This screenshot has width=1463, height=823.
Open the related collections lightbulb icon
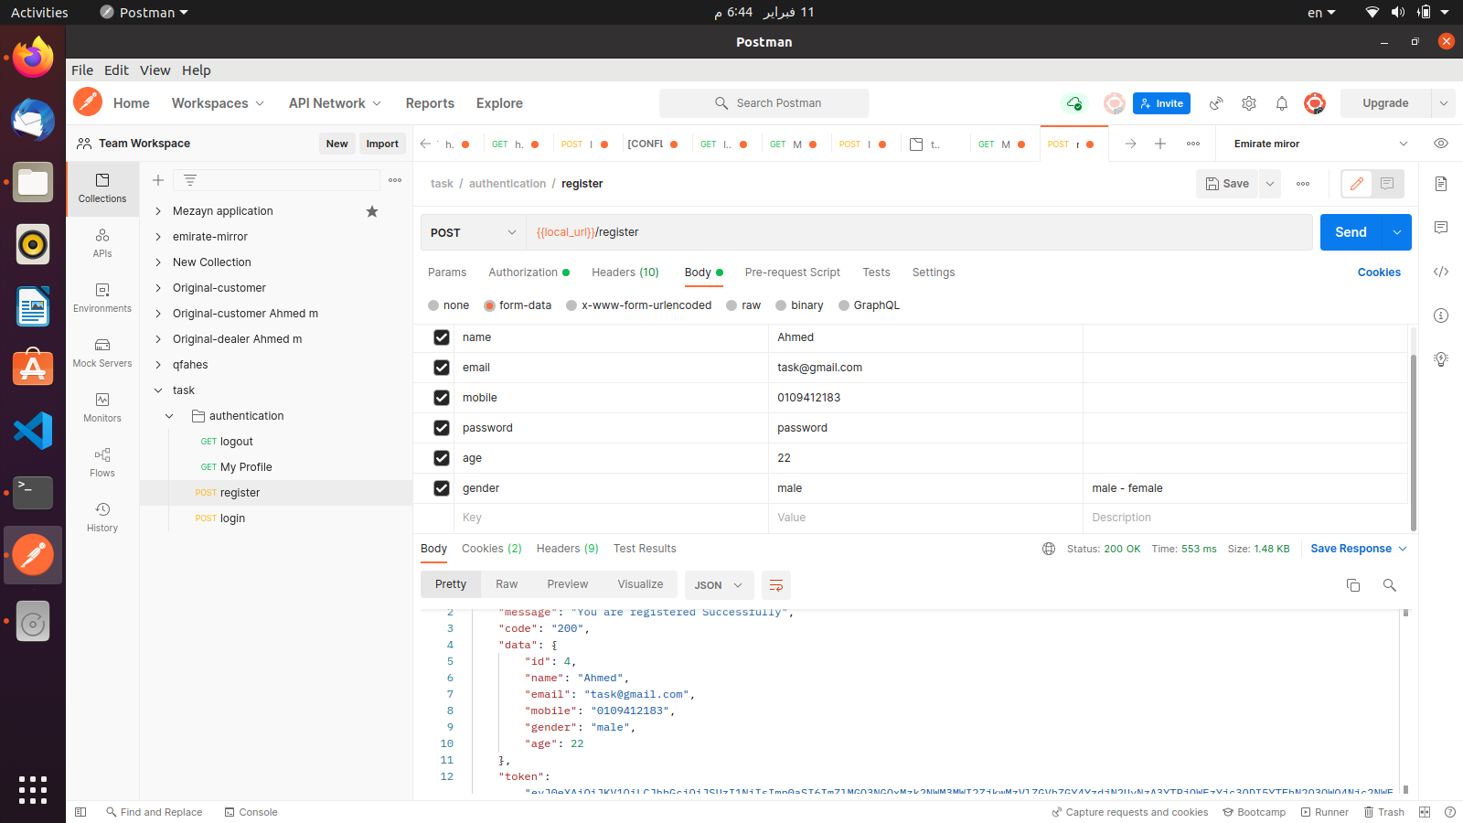point(1441,359)
